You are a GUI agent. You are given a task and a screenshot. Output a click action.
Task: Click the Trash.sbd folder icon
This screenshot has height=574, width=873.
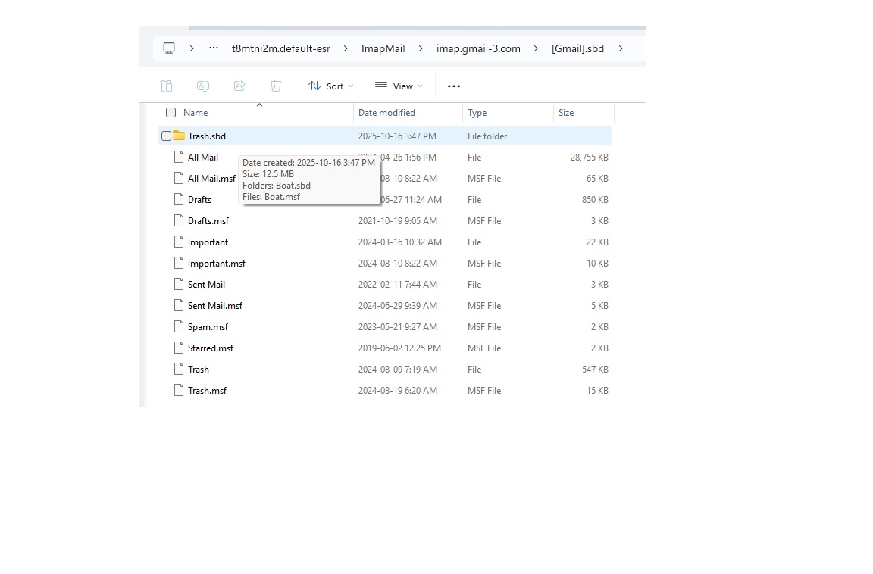179,136
